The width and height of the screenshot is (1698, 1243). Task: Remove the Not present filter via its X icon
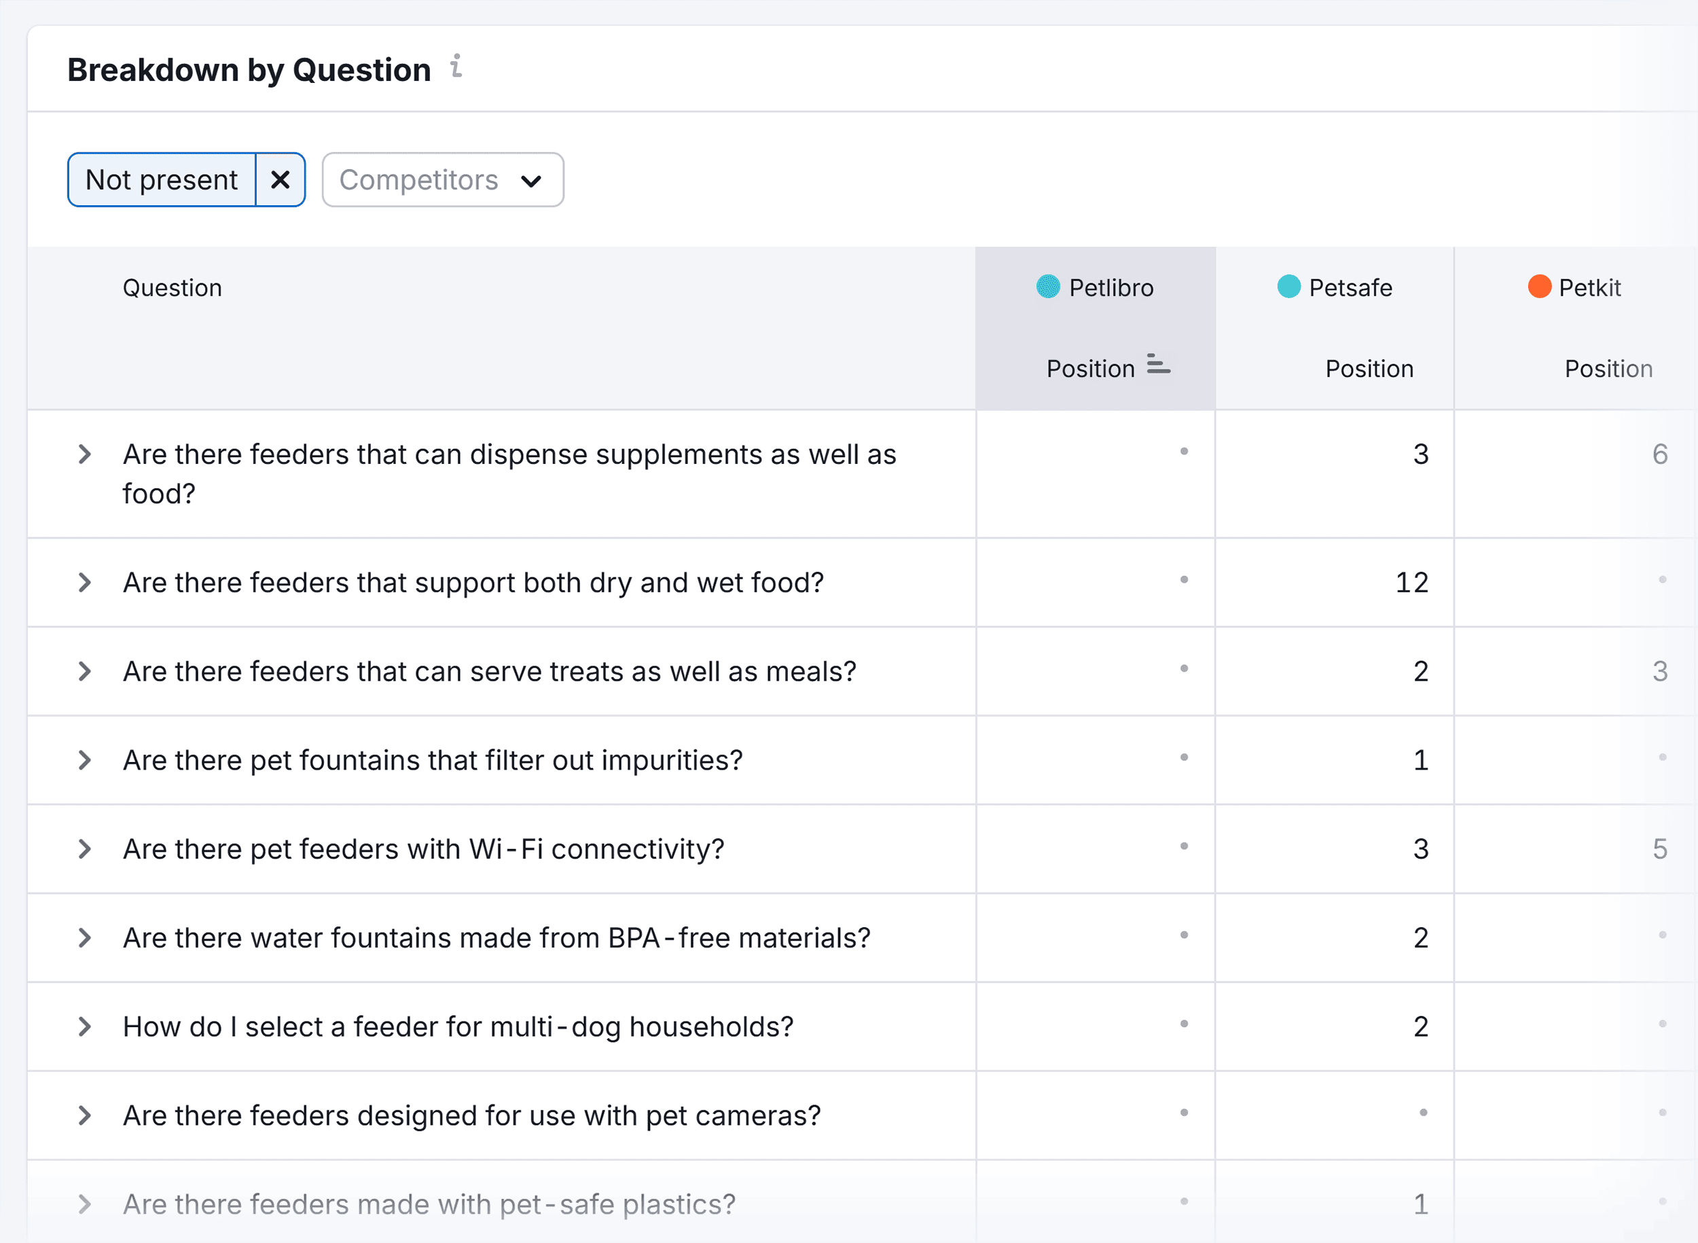tap(281, 180)
